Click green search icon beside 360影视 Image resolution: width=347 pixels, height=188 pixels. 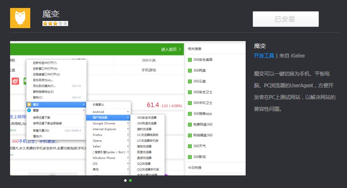pyautogui.click(x=190, y=157)
